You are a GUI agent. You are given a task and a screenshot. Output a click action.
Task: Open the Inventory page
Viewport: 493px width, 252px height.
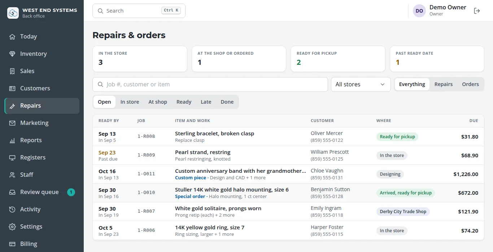click(x=42, y=54)
